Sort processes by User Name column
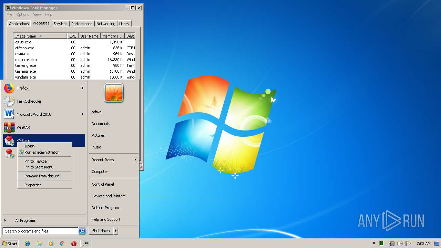This screenshot has width=441, height=248. (89, 36)
